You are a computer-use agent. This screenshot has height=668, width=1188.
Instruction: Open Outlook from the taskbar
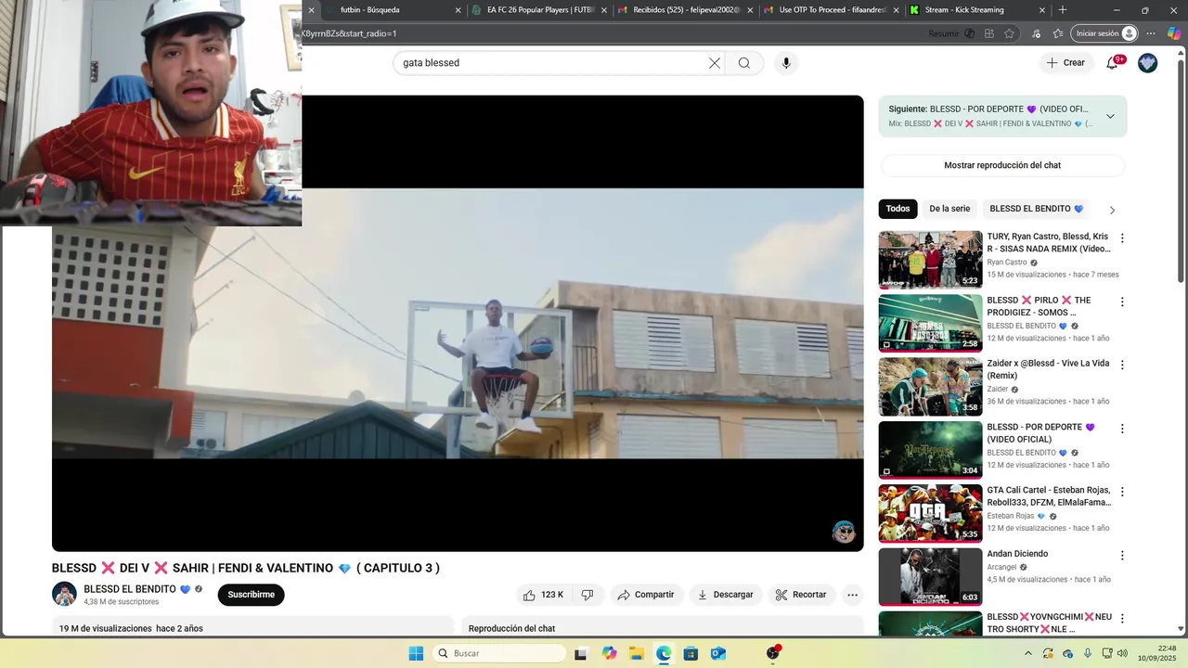click(x=717, y=653)
